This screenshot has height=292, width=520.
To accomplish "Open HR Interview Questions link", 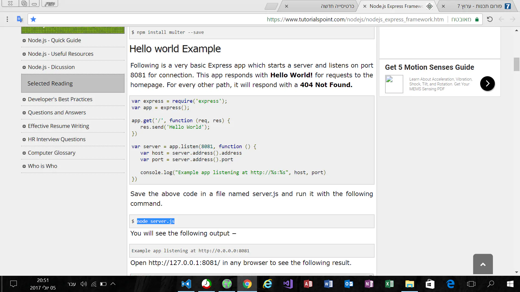I will pyautogui.click(x=57, y=139).
